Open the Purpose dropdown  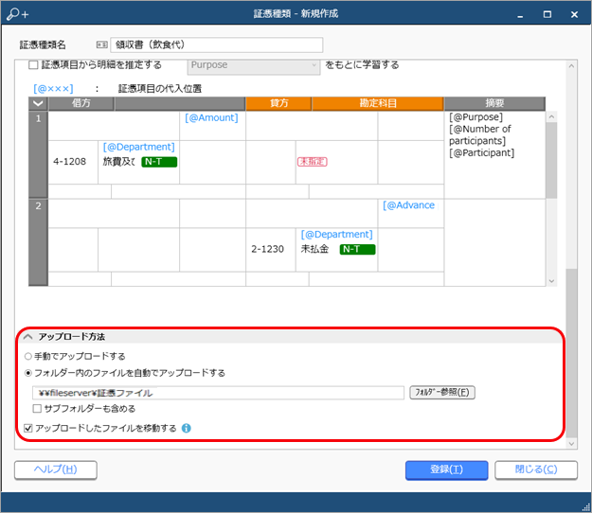253,65
